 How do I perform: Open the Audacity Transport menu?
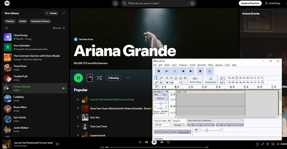183,65
